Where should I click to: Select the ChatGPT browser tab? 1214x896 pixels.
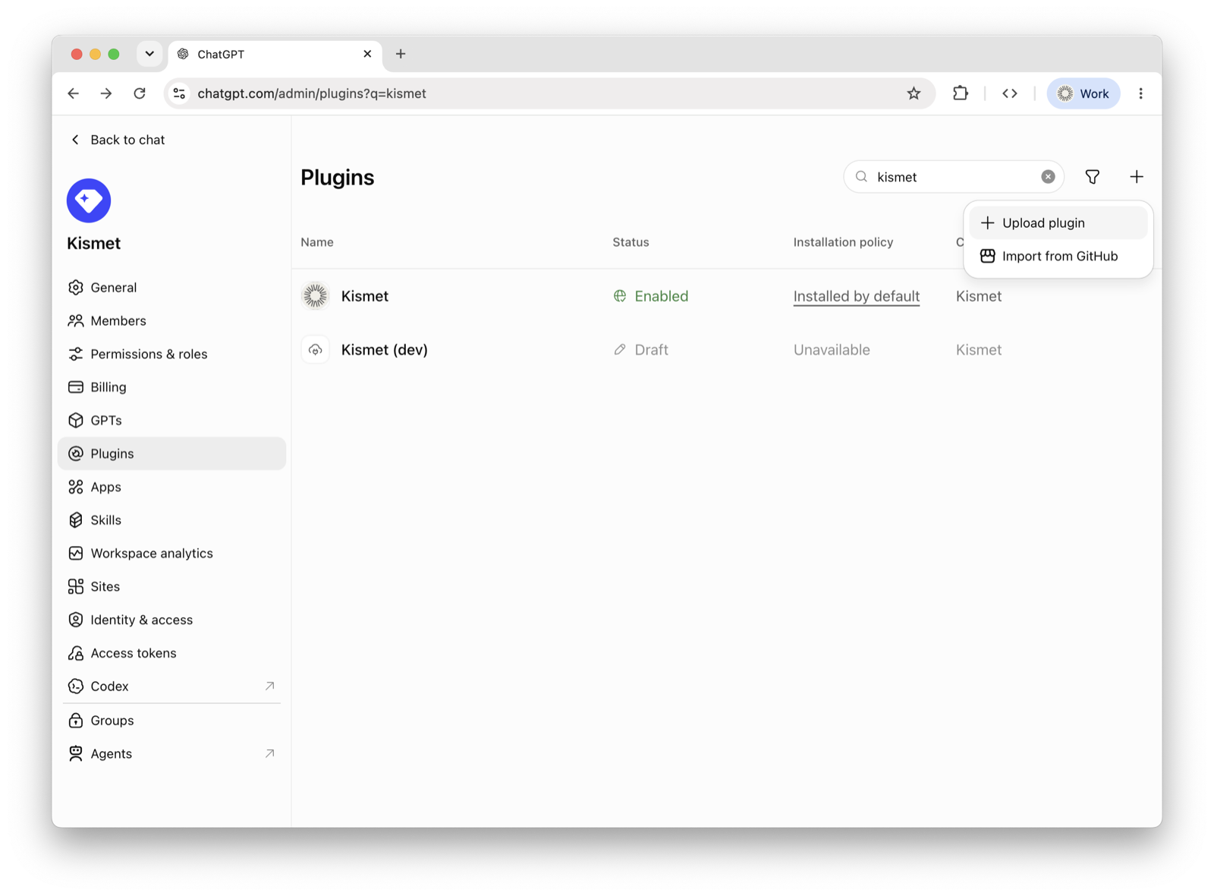coord(275,55)
